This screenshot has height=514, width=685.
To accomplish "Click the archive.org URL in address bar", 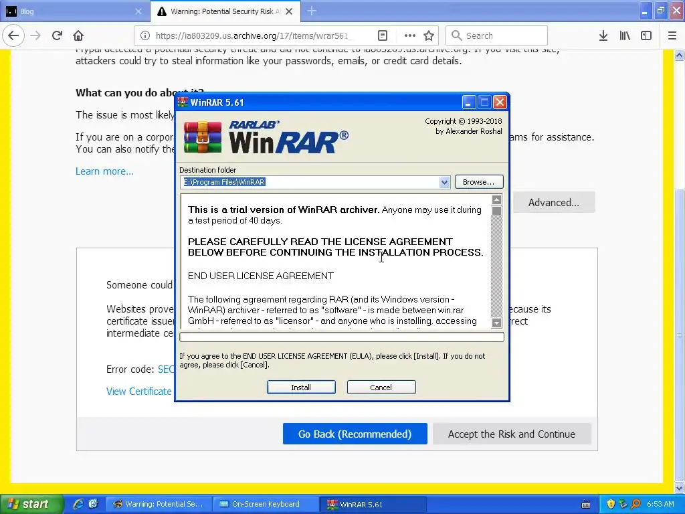I will click(252, 36).
